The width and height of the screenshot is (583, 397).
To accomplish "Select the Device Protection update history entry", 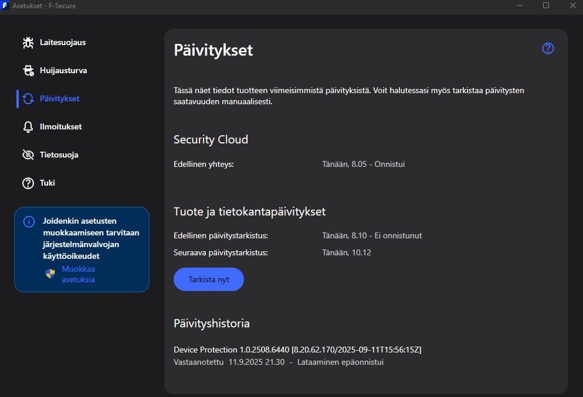I will pos(297,356).
